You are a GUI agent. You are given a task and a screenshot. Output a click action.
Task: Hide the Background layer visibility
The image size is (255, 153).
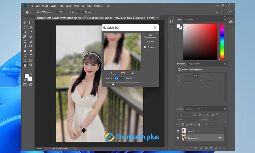point(178,138)
